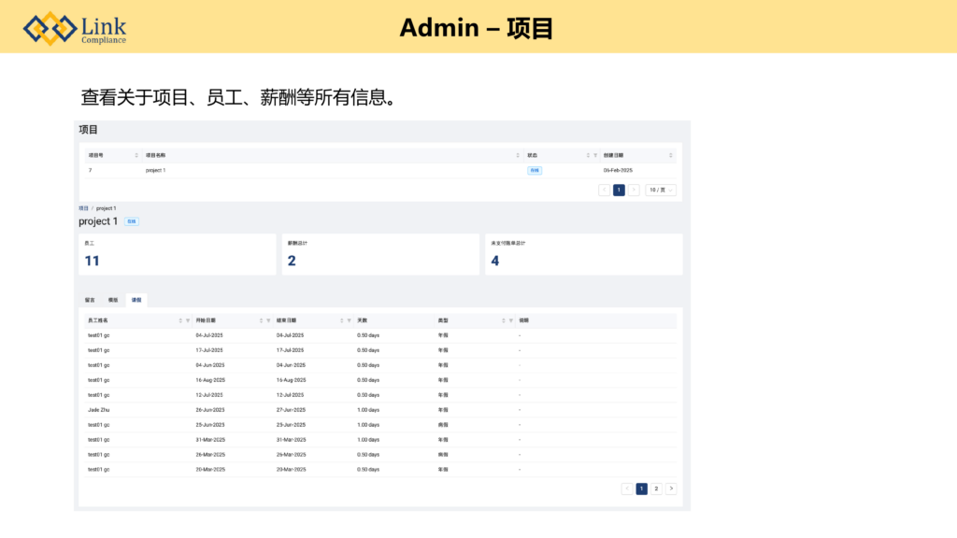The height and width of the screenshot is (538, 957).
Task: Filter leave records by 类型 column
Action: tap(511, 320)
